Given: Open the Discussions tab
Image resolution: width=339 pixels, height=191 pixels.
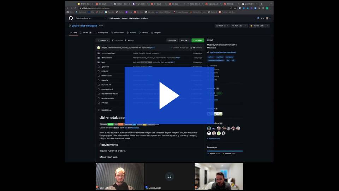Looking at the screenshot, I should tap(117, 33).
